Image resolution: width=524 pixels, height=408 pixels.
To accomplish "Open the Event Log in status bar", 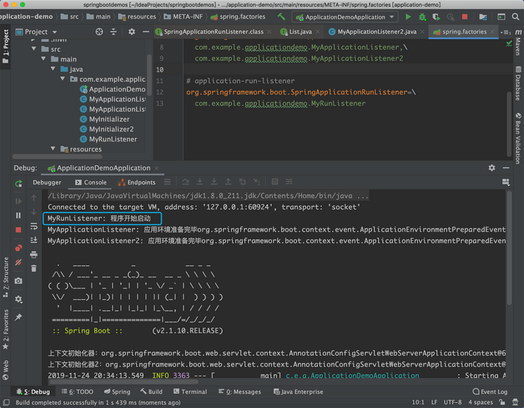I will (x=490, y=391).
